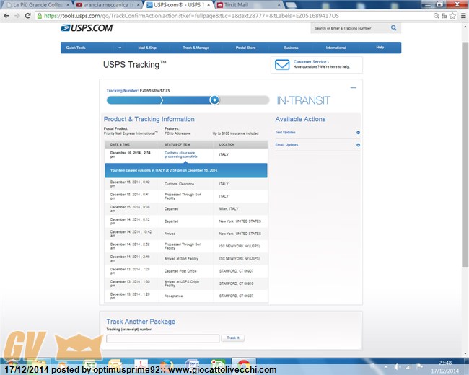Close the arancia meccanica tab
This screenshot has height=375, width=469.
coord(139,5)
